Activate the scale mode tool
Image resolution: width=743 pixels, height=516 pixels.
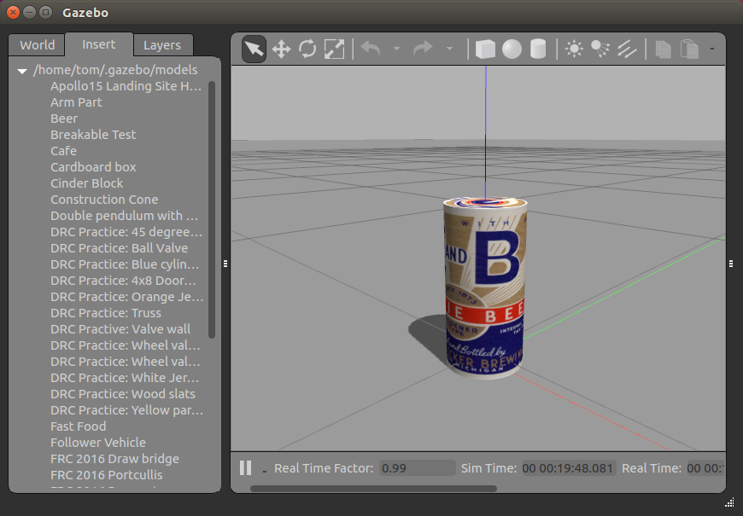334,49
